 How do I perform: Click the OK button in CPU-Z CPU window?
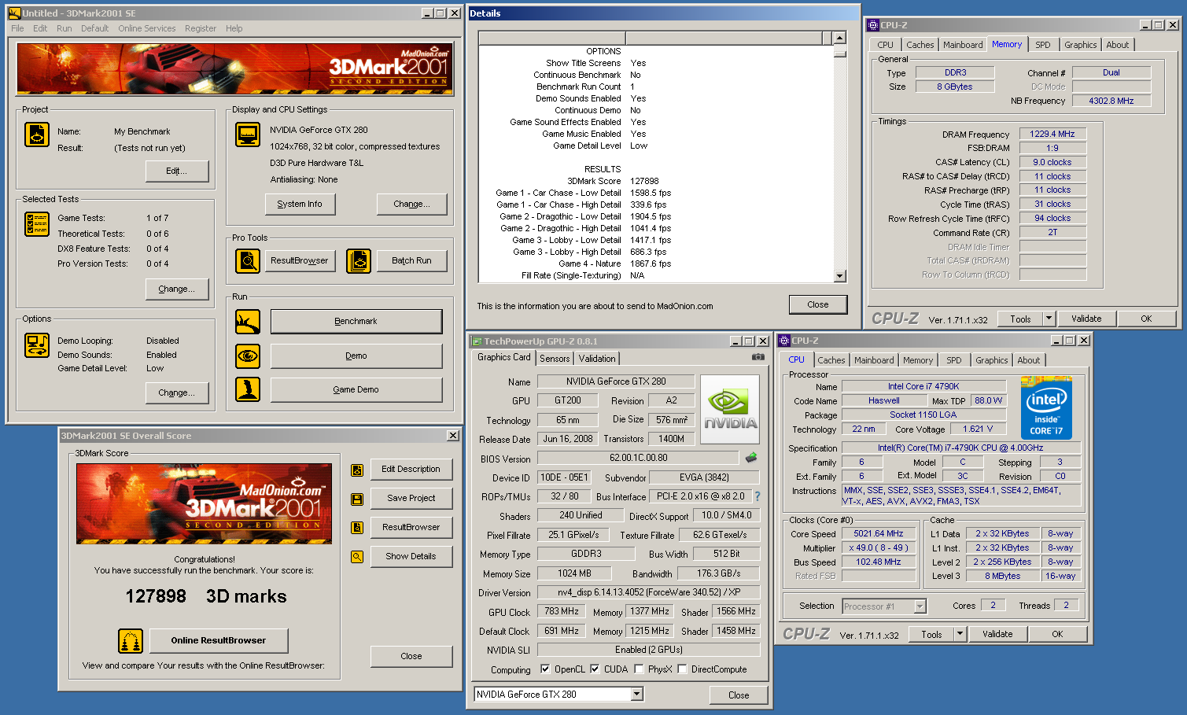1057,634
